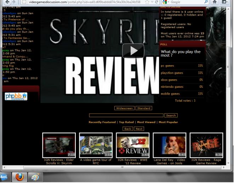Open the bookmarks menu button

[x=224, y=2]
